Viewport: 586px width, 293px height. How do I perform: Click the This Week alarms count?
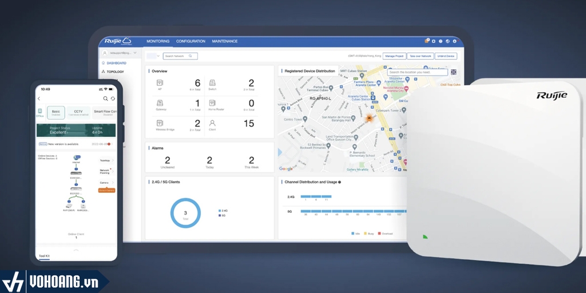pyautogui.click(x=252, y=160)
